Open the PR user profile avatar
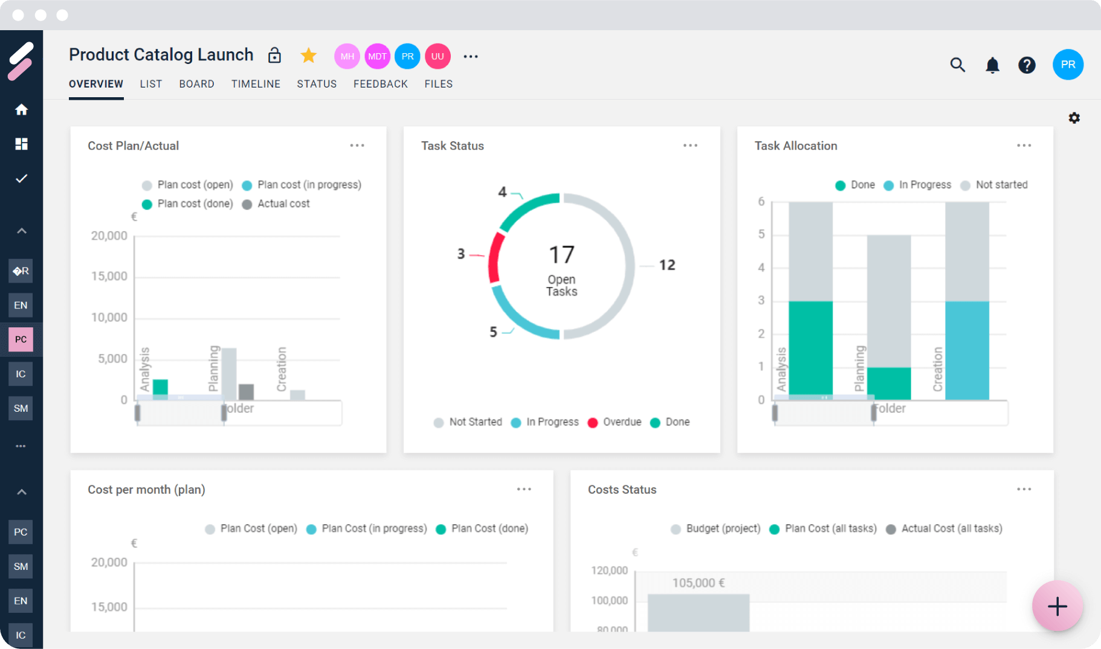The image size is (1101, 649). click(x=1068, y=65)
